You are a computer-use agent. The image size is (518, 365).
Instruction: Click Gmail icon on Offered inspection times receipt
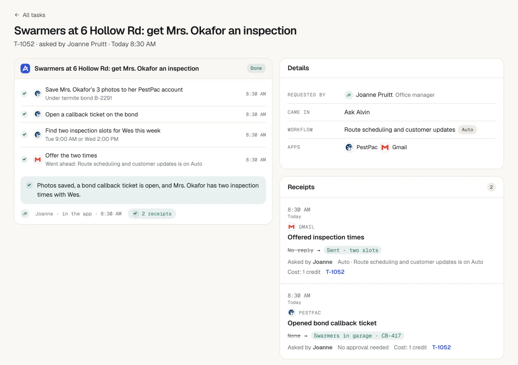click(291, 227)
